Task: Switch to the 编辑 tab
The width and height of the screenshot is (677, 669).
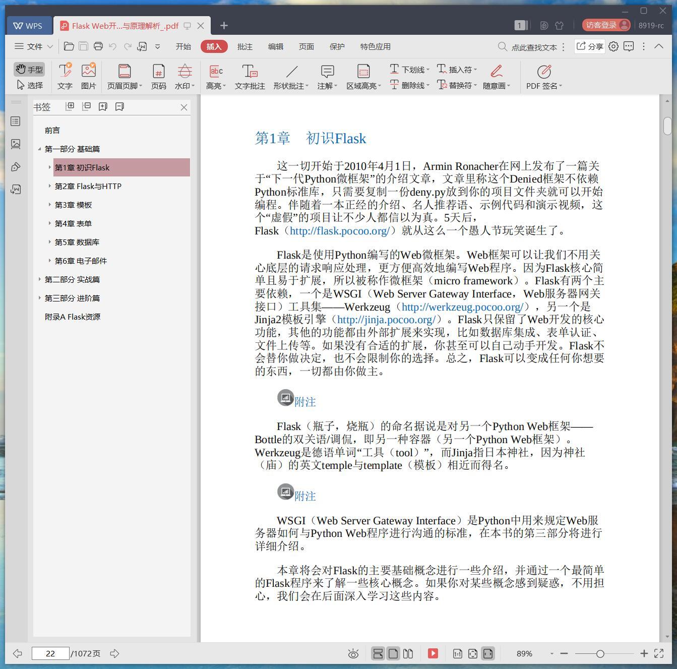Action: pos(275,46)
